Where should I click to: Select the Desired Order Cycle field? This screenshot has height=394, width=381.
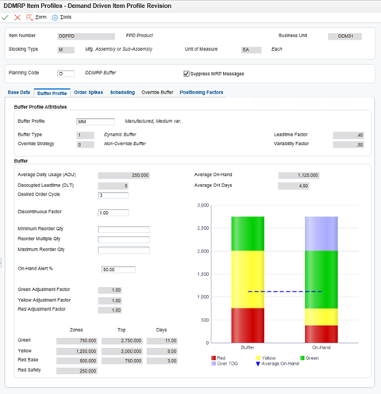(114, 195)
